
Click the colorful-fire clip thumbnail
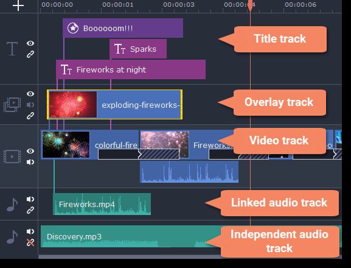pyautogui.click(x=66, y=145)
